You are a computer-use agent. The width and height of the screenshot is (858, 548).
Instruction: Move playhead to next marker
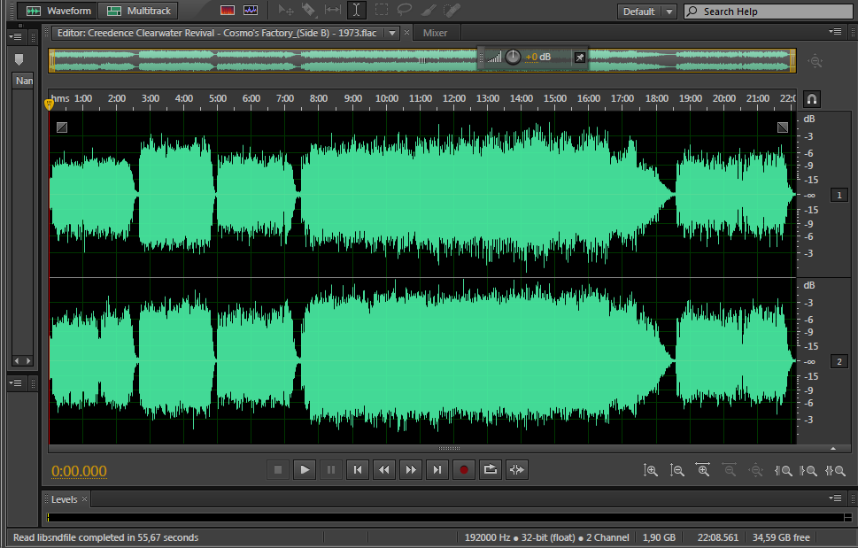click(437, 470)
